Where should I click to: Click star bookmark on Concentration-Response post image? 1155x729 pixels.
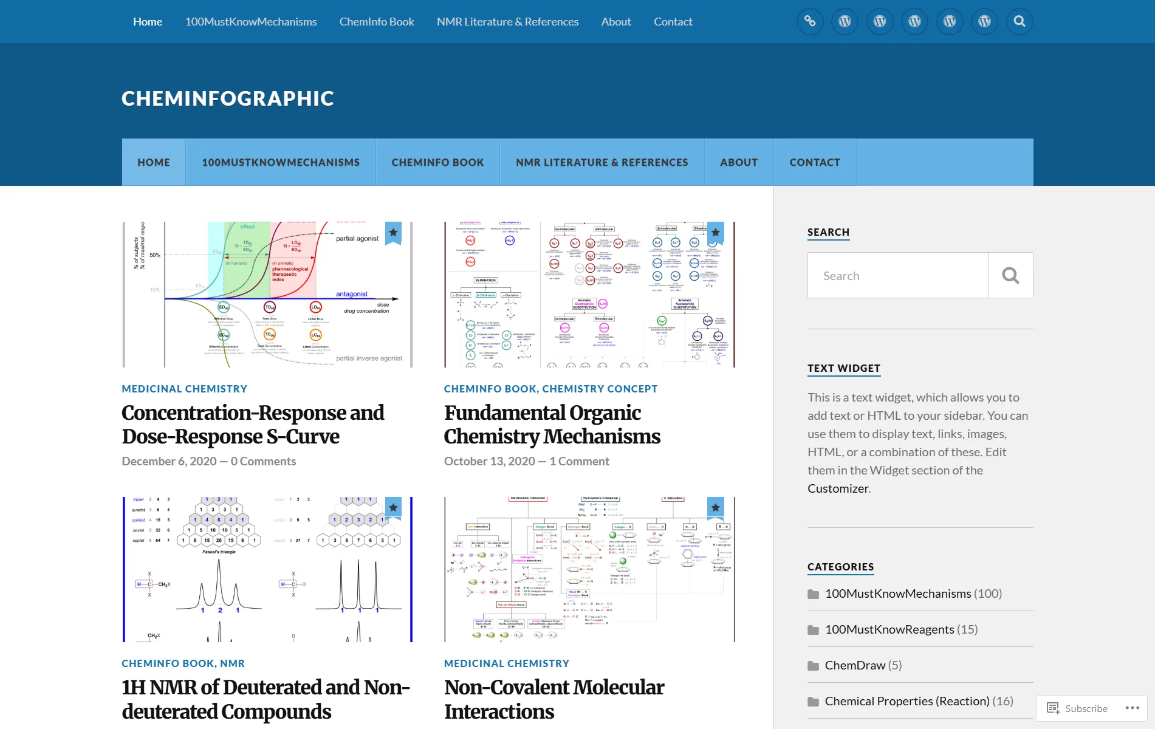pos(394,233)
